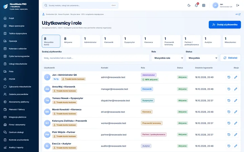Open Abonamenty platformy in the sidebar
Viewport: 244px width, 152px height.
[19, 102]
